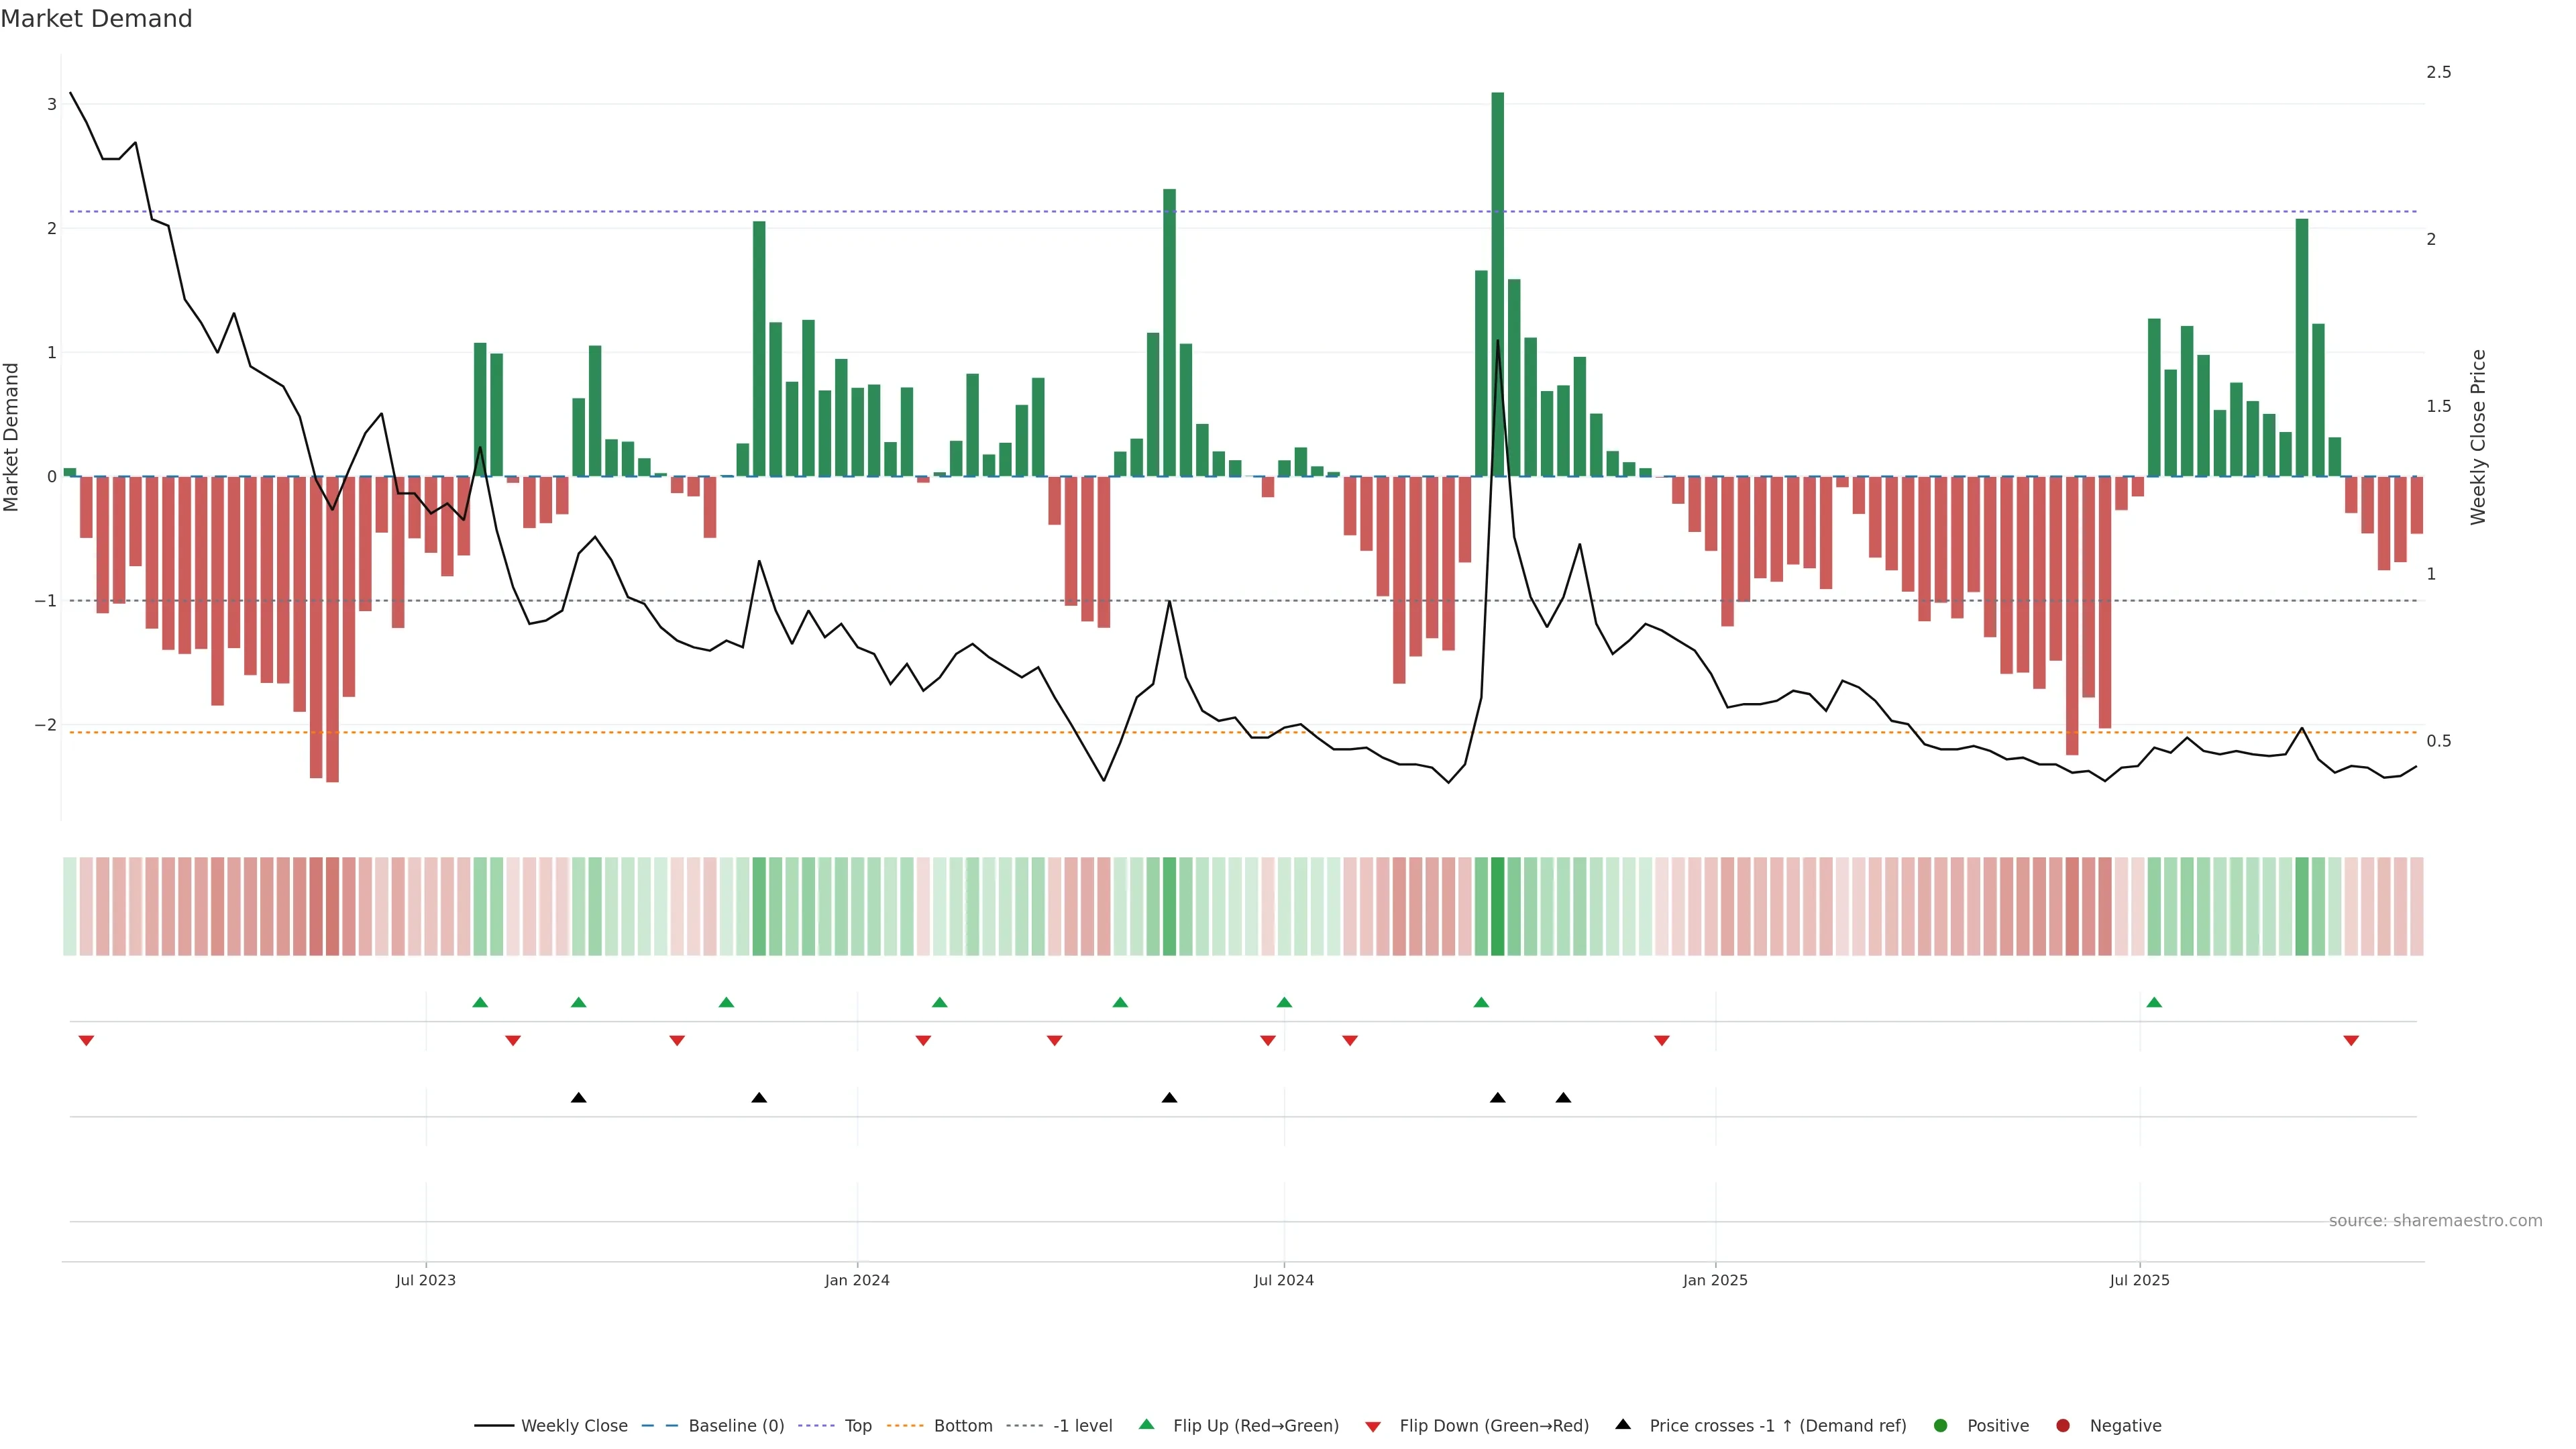Image resolution: width=2576 pixels, height=1449 pixels.
Task: Click the green Positive legend dot
Action: 1940,1425
